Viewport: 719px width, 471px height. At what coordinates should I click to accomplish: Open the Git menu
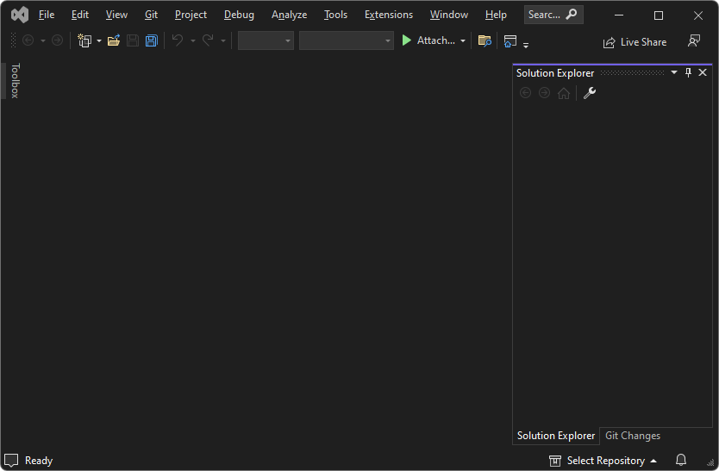pyautogui.click(x=152, y=15)
